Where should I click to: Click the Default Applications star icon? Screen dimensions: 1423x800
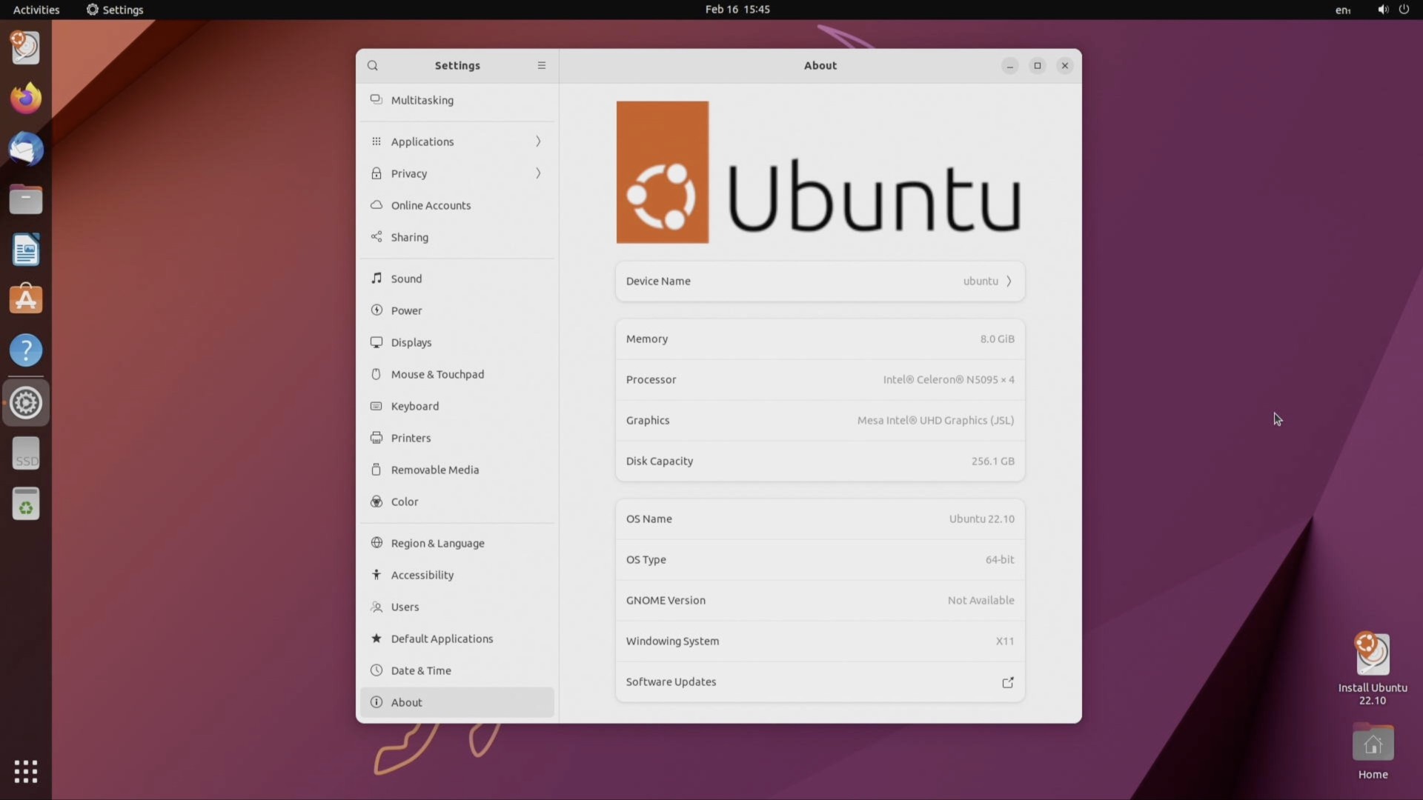click(x=377, y=639)
